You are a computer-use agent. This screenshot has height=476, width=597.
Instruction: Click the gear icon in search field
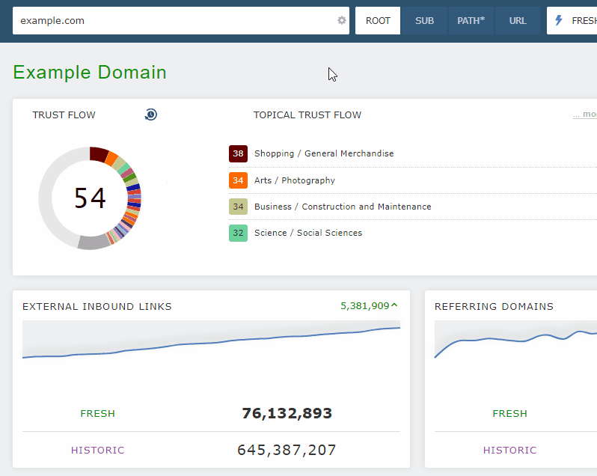pyautogui.click(x=342, y=21)
